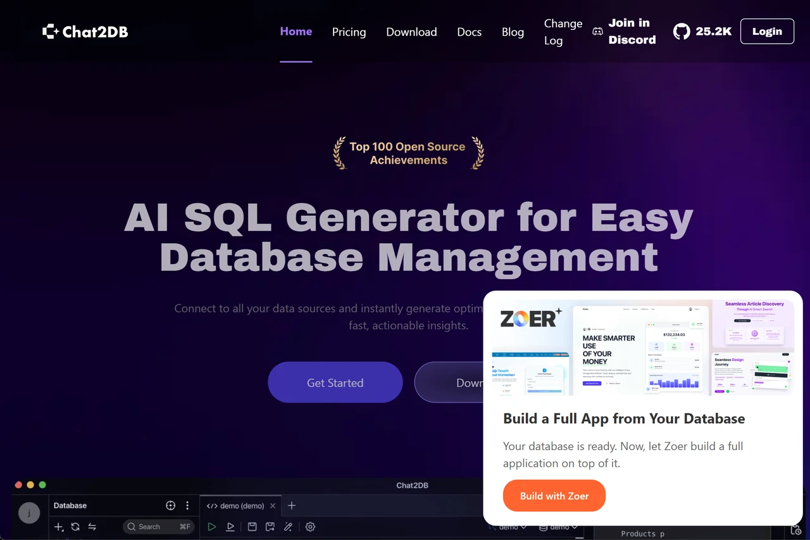Click the Login button
This screenshot has width=810, height=540.
tap(767, 31)
